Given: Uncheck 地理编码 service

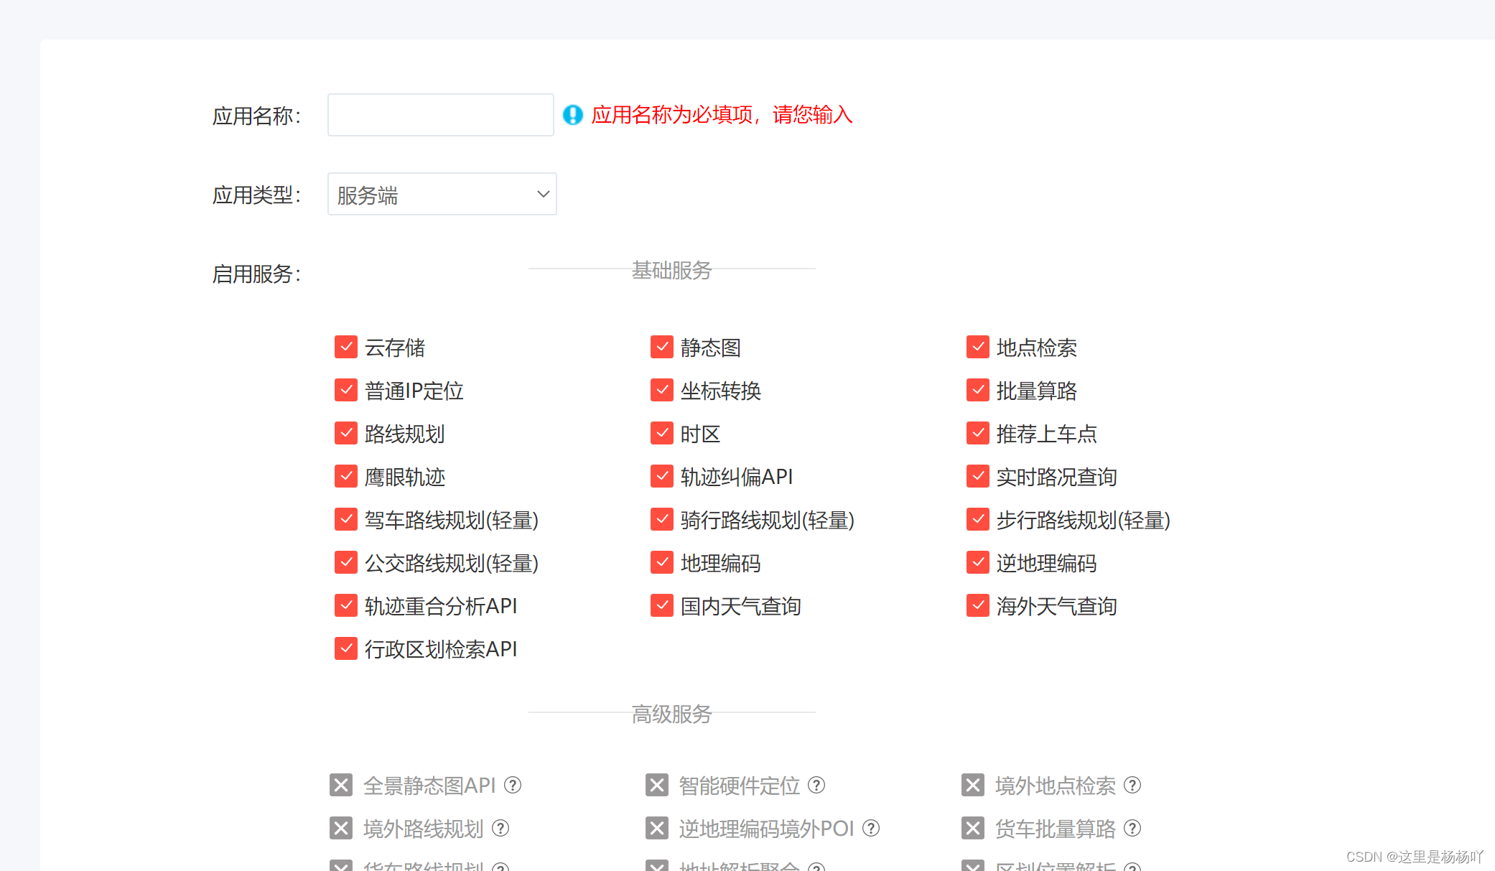Looking at the screenshot, I should (662, 562).
